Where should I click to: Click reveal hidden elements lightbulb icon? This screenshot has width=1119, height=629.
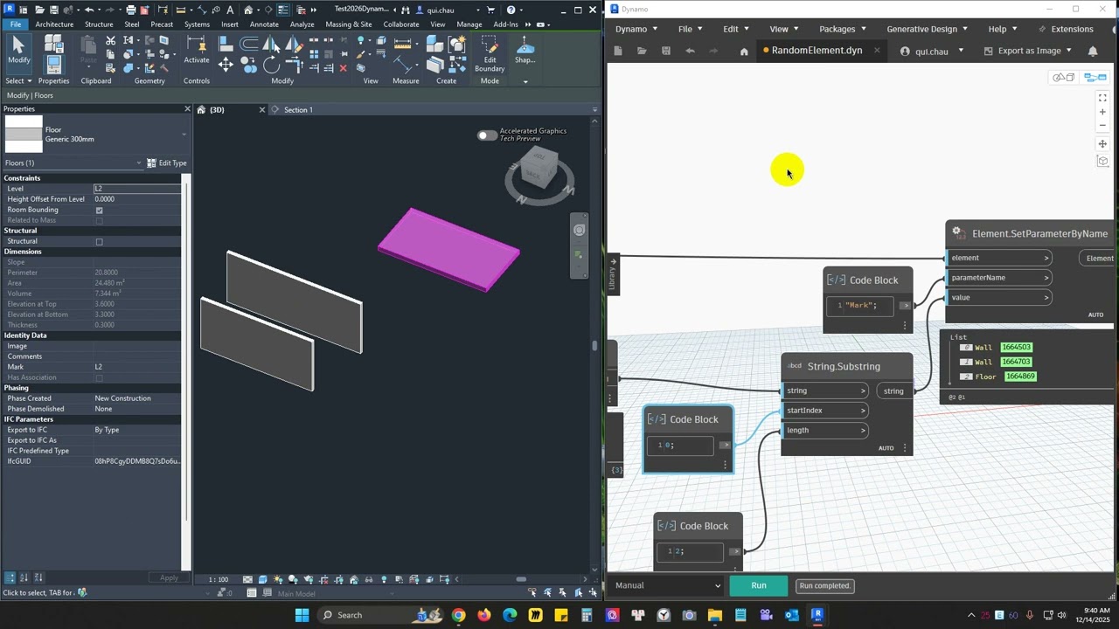click(384, 579)
